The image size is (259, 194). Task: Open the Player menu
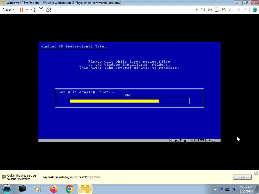click(x=8, y=10)
